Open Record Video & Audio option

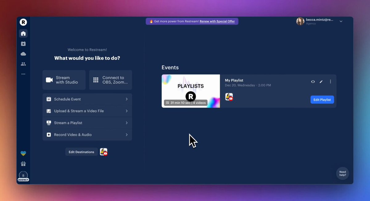(x=87, y=135)
